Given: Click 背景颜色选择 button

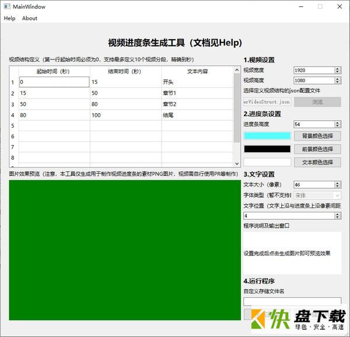Looking at the screenshot, I should coord(317,136).
